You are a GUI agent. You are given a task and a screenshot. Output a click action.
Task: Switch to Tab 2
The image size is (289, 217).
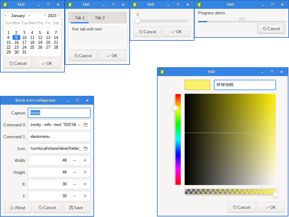pyautogui.click(x=100, y=18)
